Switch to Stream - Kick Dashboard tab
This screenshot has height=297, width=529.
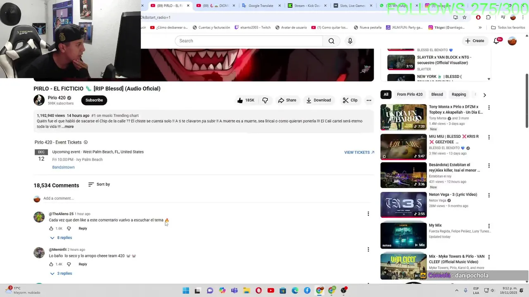(307, 6)
